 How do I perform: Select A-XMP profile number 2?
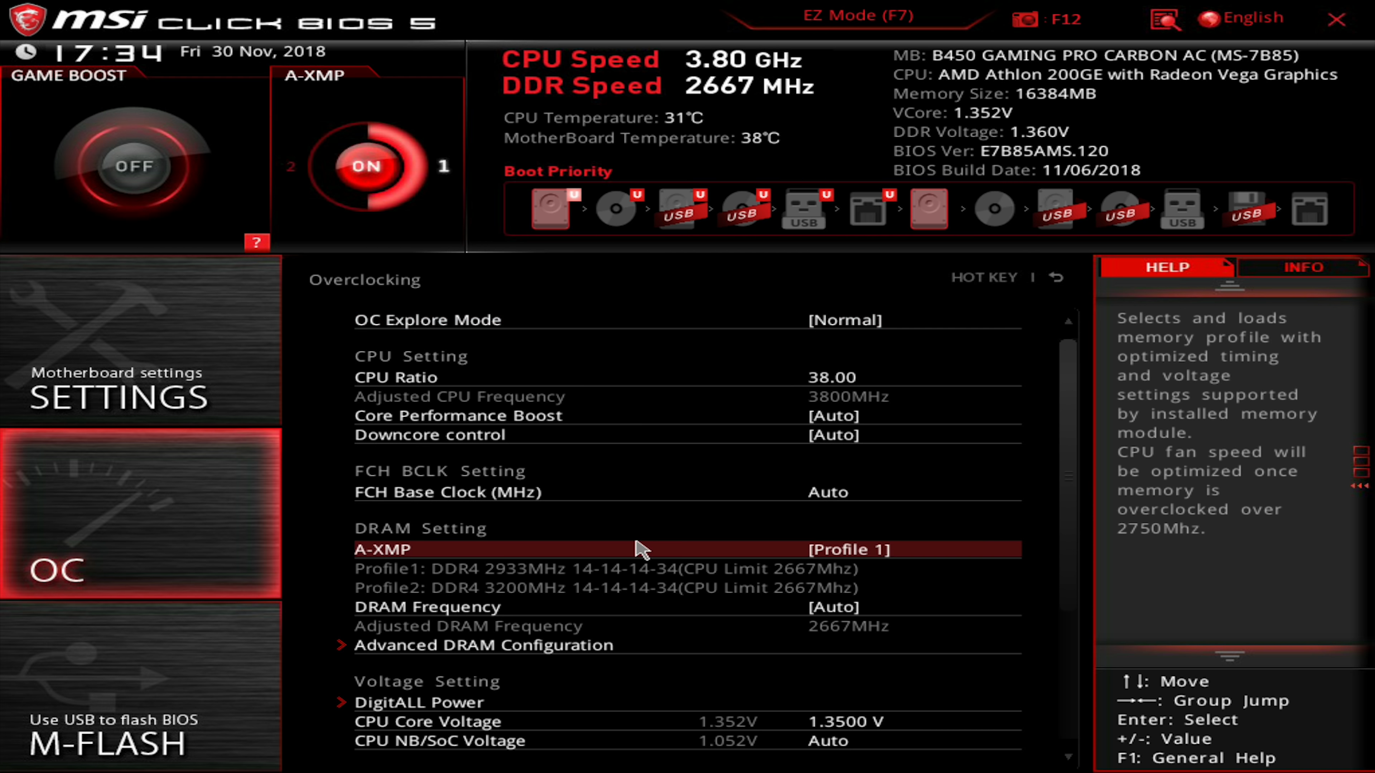(291, 166)
